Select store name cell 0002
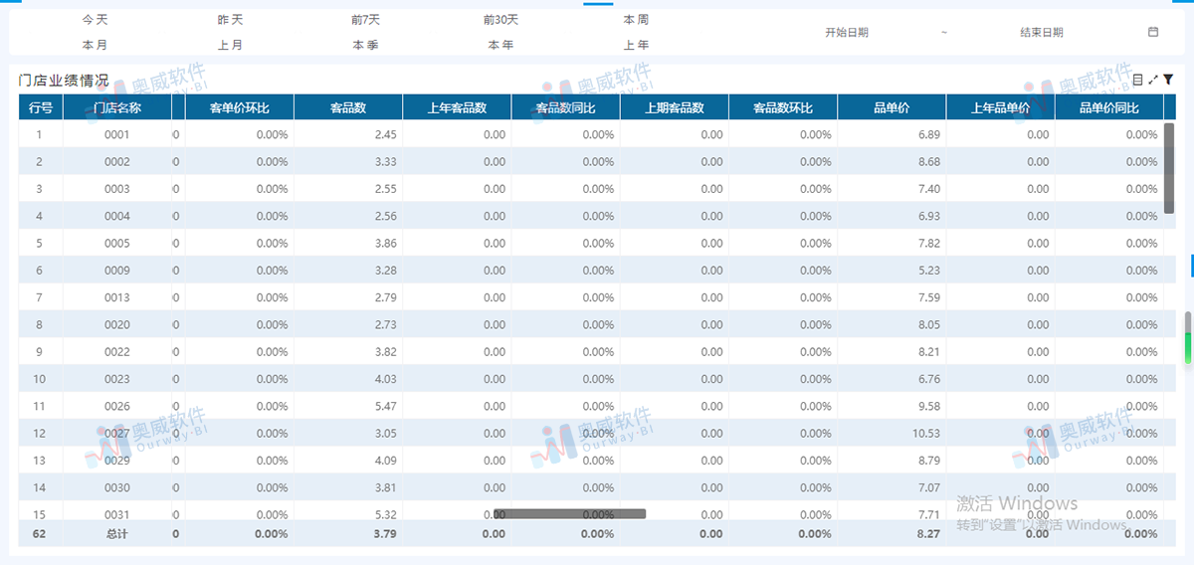The height and width of the screenshot is (565, 1194). [x=117, y=161]
